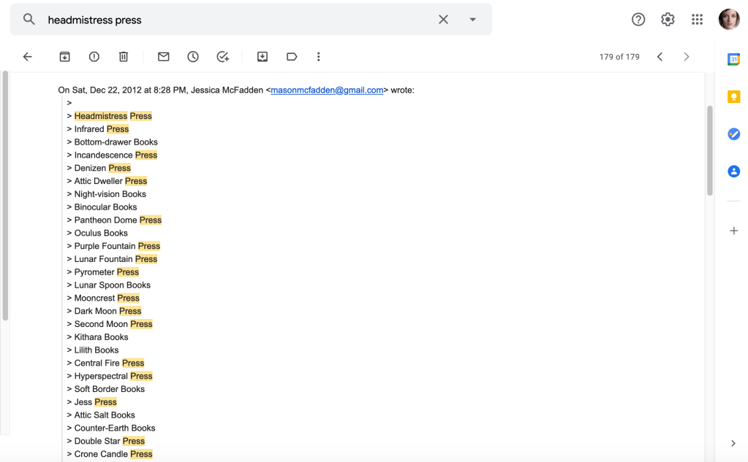The width and height of the screenshot is (748, 462).
Task: Add this email to Tasks
Action: click(x=223, y=57)
